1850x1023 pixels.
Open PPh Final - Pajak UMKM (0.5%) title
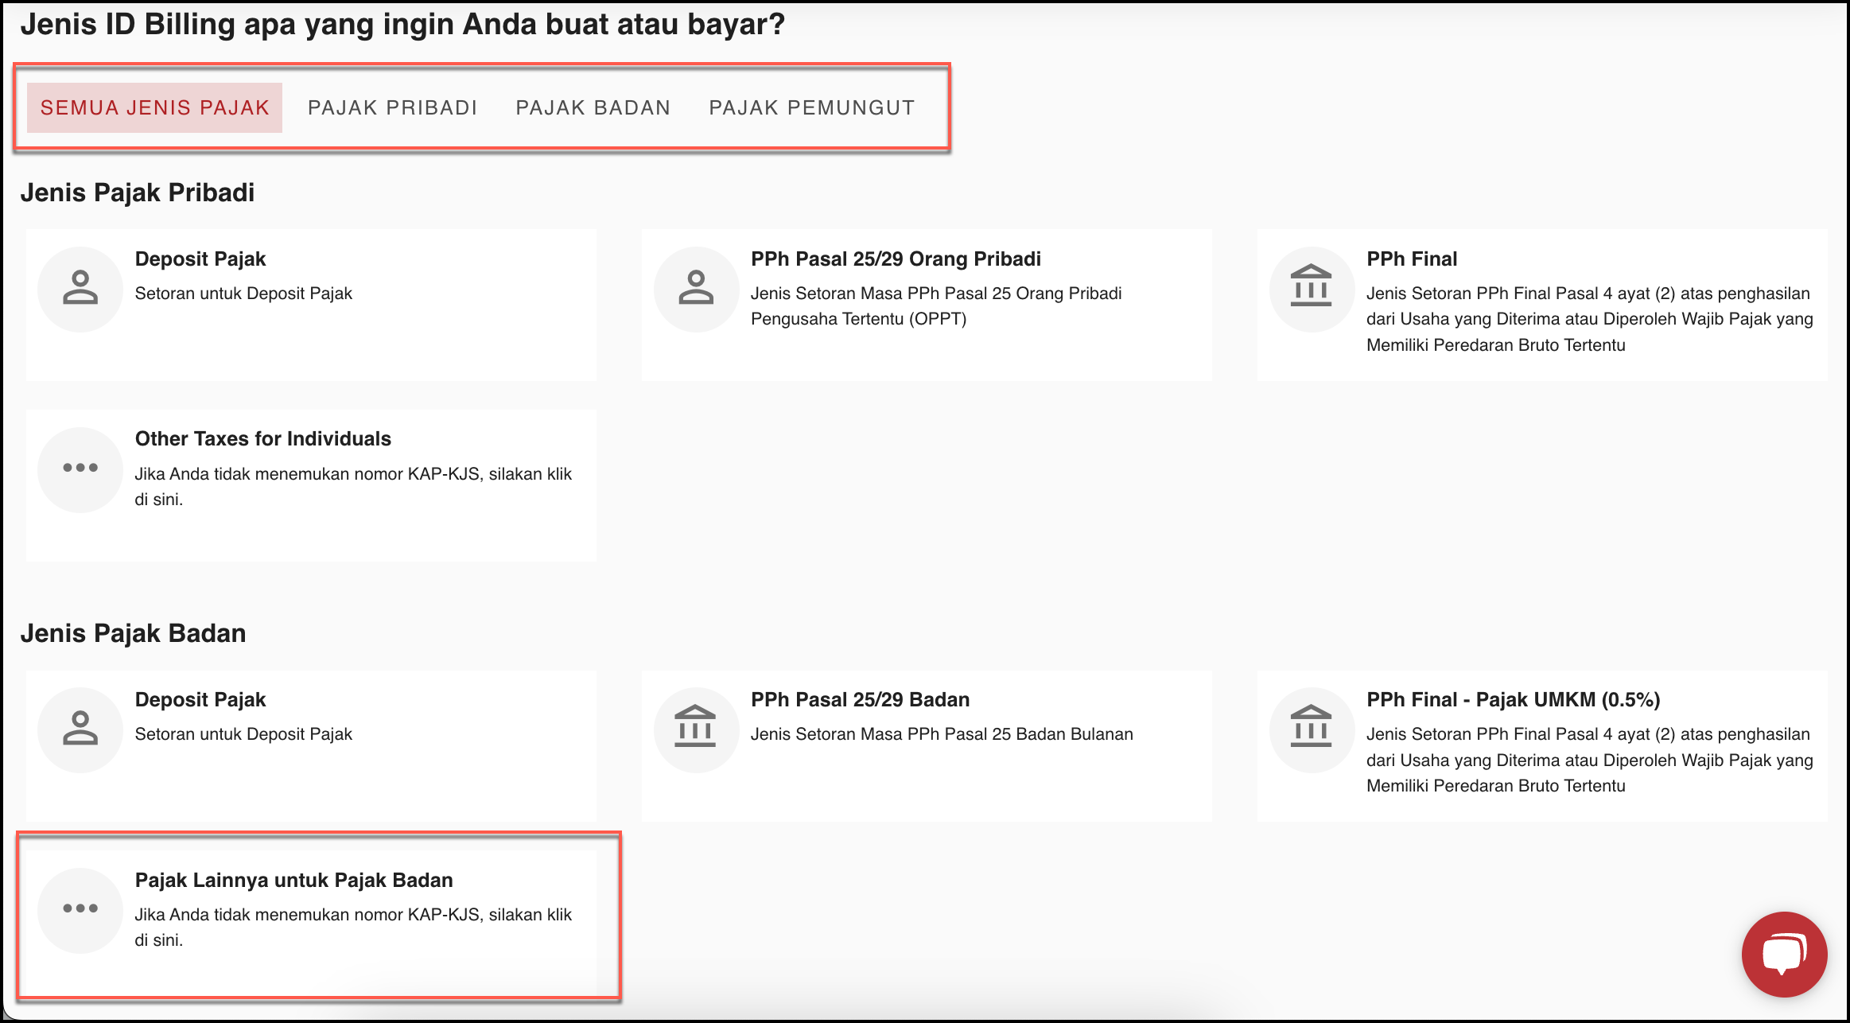(1513, 700)
